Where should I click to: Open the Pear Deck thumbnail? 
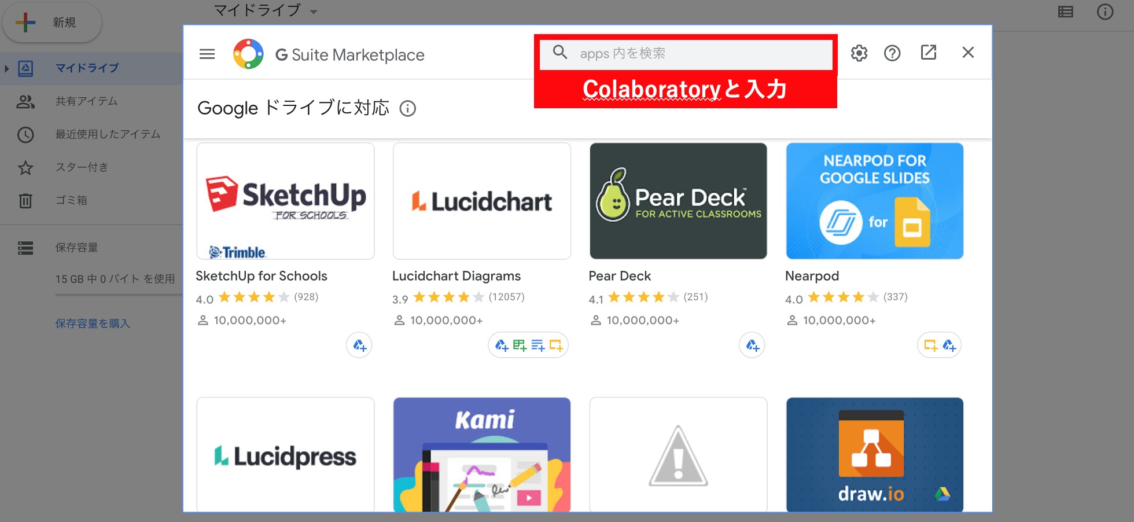point(678,201)
